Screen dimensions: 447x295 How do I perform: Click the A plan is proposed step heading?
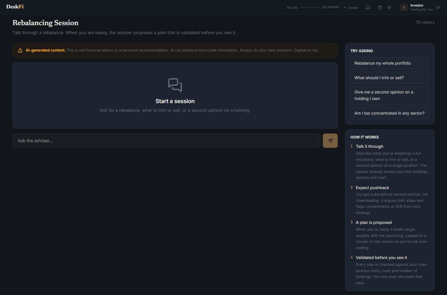(x=374, y=222)
